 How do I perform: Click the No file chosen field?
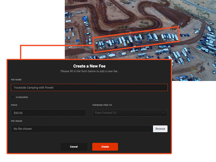82,129
